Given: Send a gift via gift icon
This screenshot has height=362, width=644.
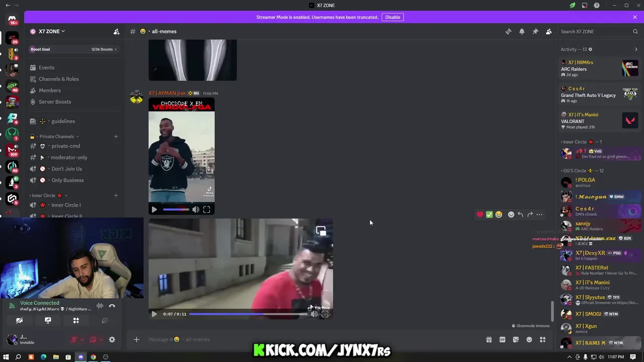Looking at the screenshot, I should pos(489,339).
